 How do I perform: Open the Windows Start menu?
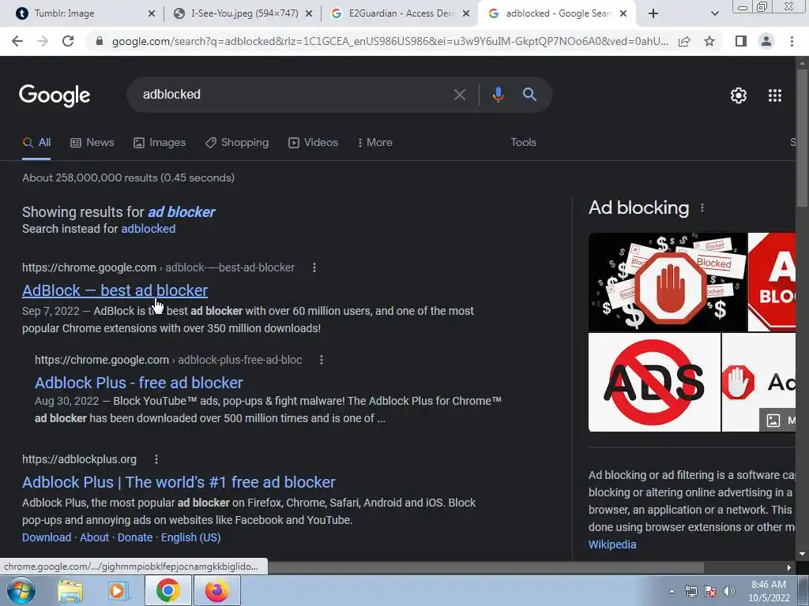tap(21, 591)
